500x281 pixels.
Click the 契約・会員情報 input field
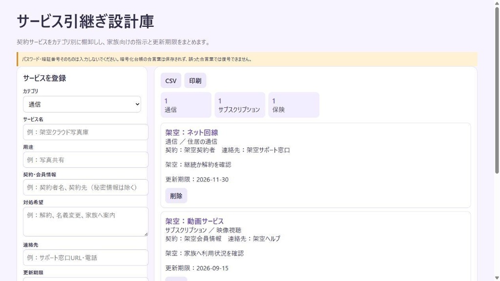pyautogui.click(x=85, y=187)
